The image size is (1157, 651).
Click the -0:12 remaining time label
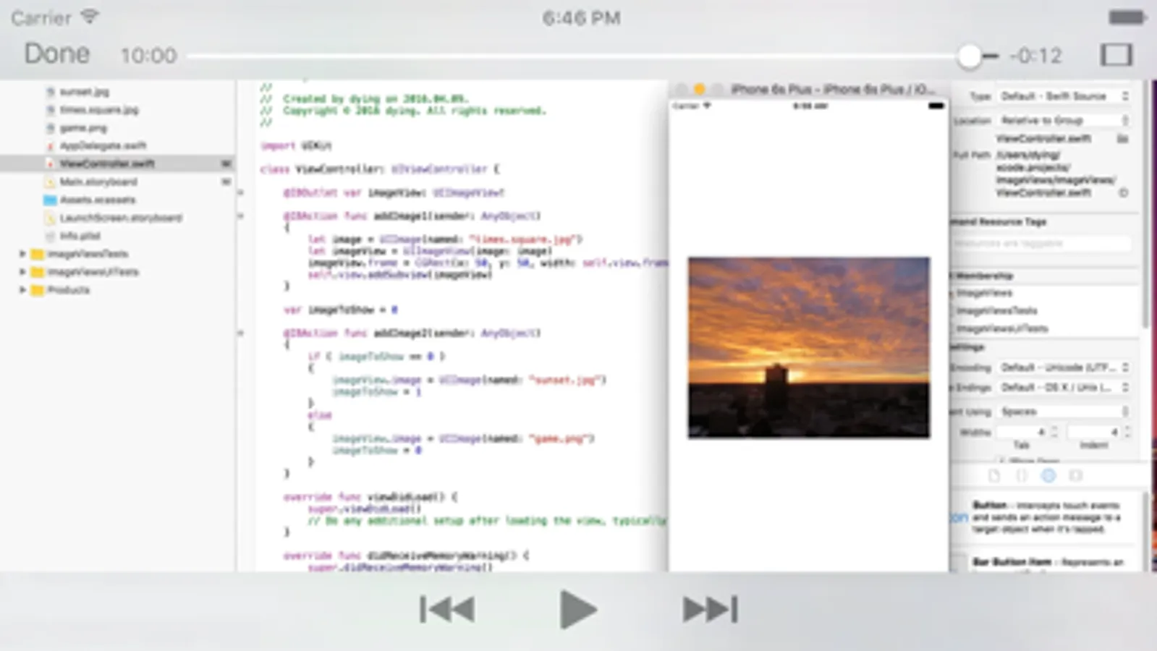pos(1035,56)
